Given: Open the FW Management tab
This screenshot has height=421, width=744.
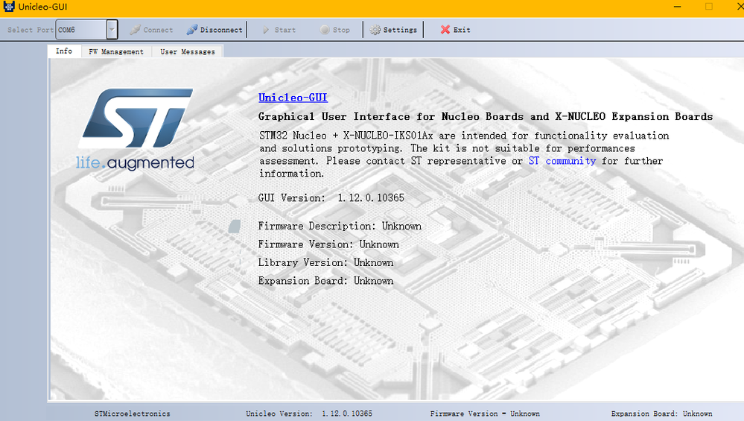Looking at the screenshot, I should (116, 51).
